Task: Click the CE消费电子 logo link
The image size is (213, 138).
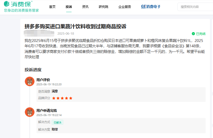Action: tap(151, 6)
